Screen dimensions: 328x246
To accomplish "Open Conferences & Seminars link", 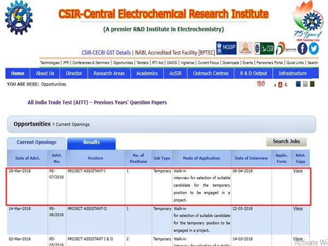I will click(91, 63).
